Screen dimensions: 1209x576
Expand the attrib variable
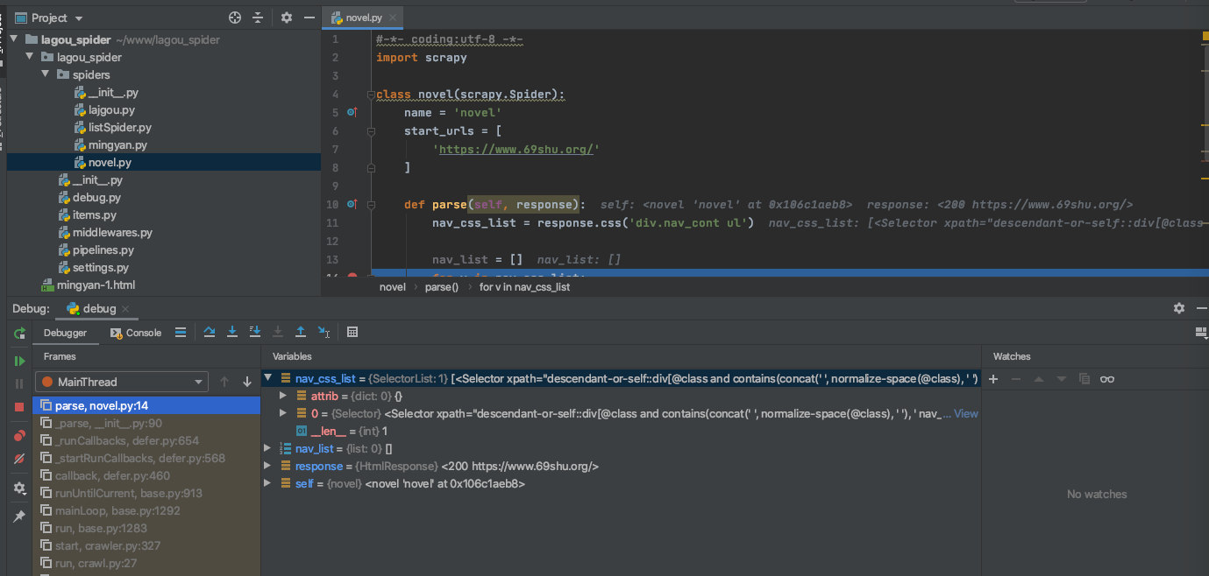coord(282,396)
